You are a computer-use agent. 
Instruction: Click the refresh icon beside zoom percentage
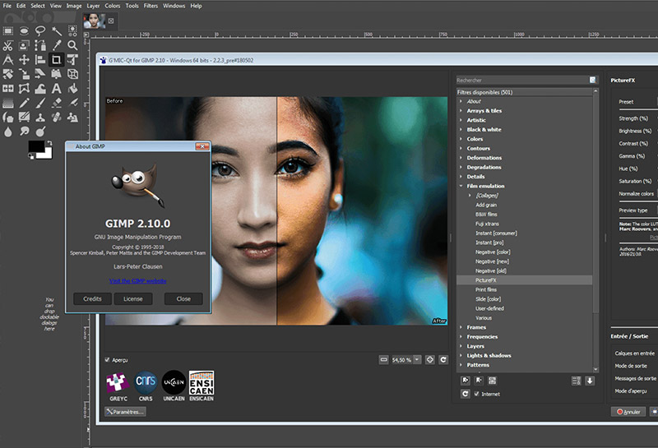pyautogui.click(x=443, y=359)
